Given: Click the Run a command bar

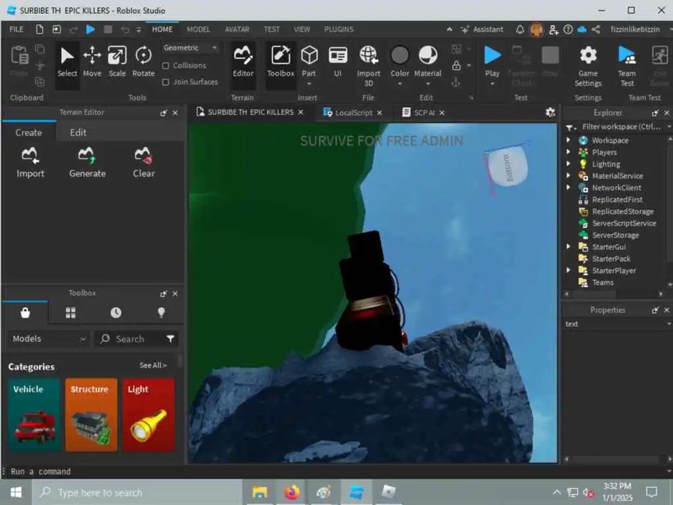Looking at the screenshot, I should pos(335,471).
